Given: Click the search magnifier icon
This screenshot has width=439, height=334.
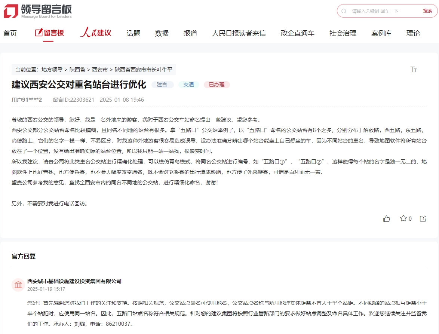Looking at the screenshot, I should click(x=344, y=11).
